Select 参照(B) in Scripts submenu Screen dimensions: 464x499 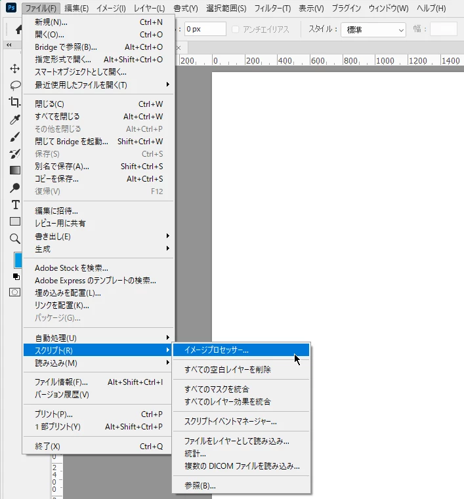tap(241, 486)
